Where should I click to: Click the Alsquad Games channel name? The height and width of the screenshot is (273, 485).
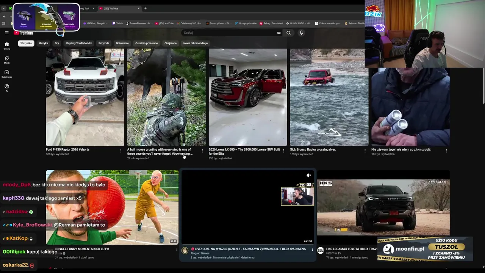click(200, 253)
